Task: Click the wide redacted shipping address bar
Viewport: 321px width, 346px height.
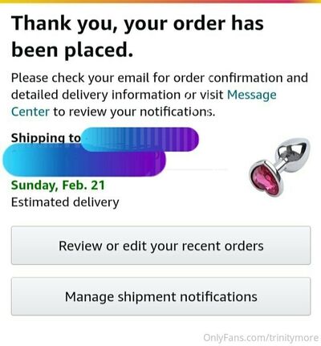Action: point(84,160)
